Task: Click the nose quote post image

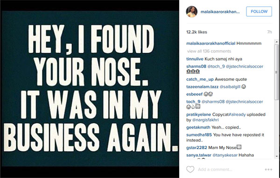Action: click(x=90, y=89)
